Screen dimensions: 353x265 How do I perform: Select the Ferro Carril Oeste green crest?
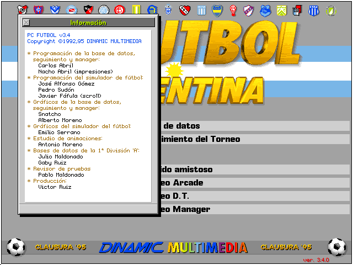[x=282, y=10]
